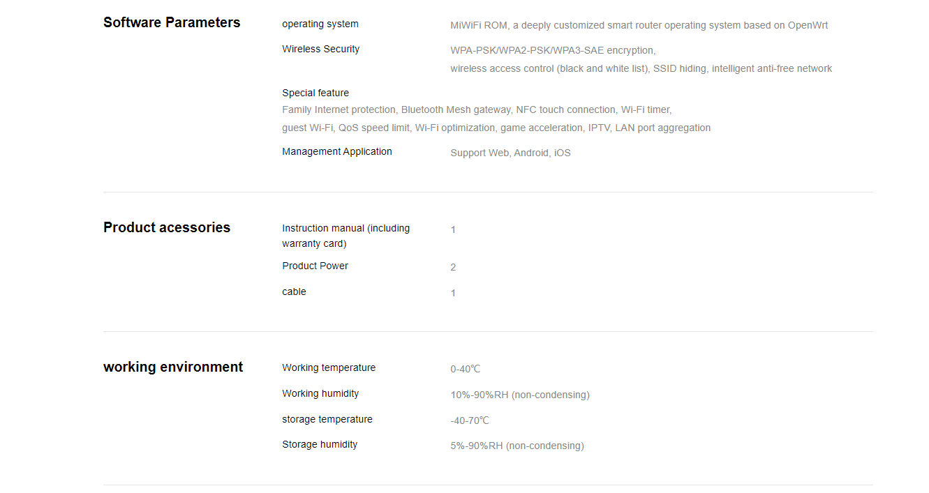Click the MiWiFi ROM description text
This screenshot has height=493, width=929.
pyautogui.click(x=639, y=25)
